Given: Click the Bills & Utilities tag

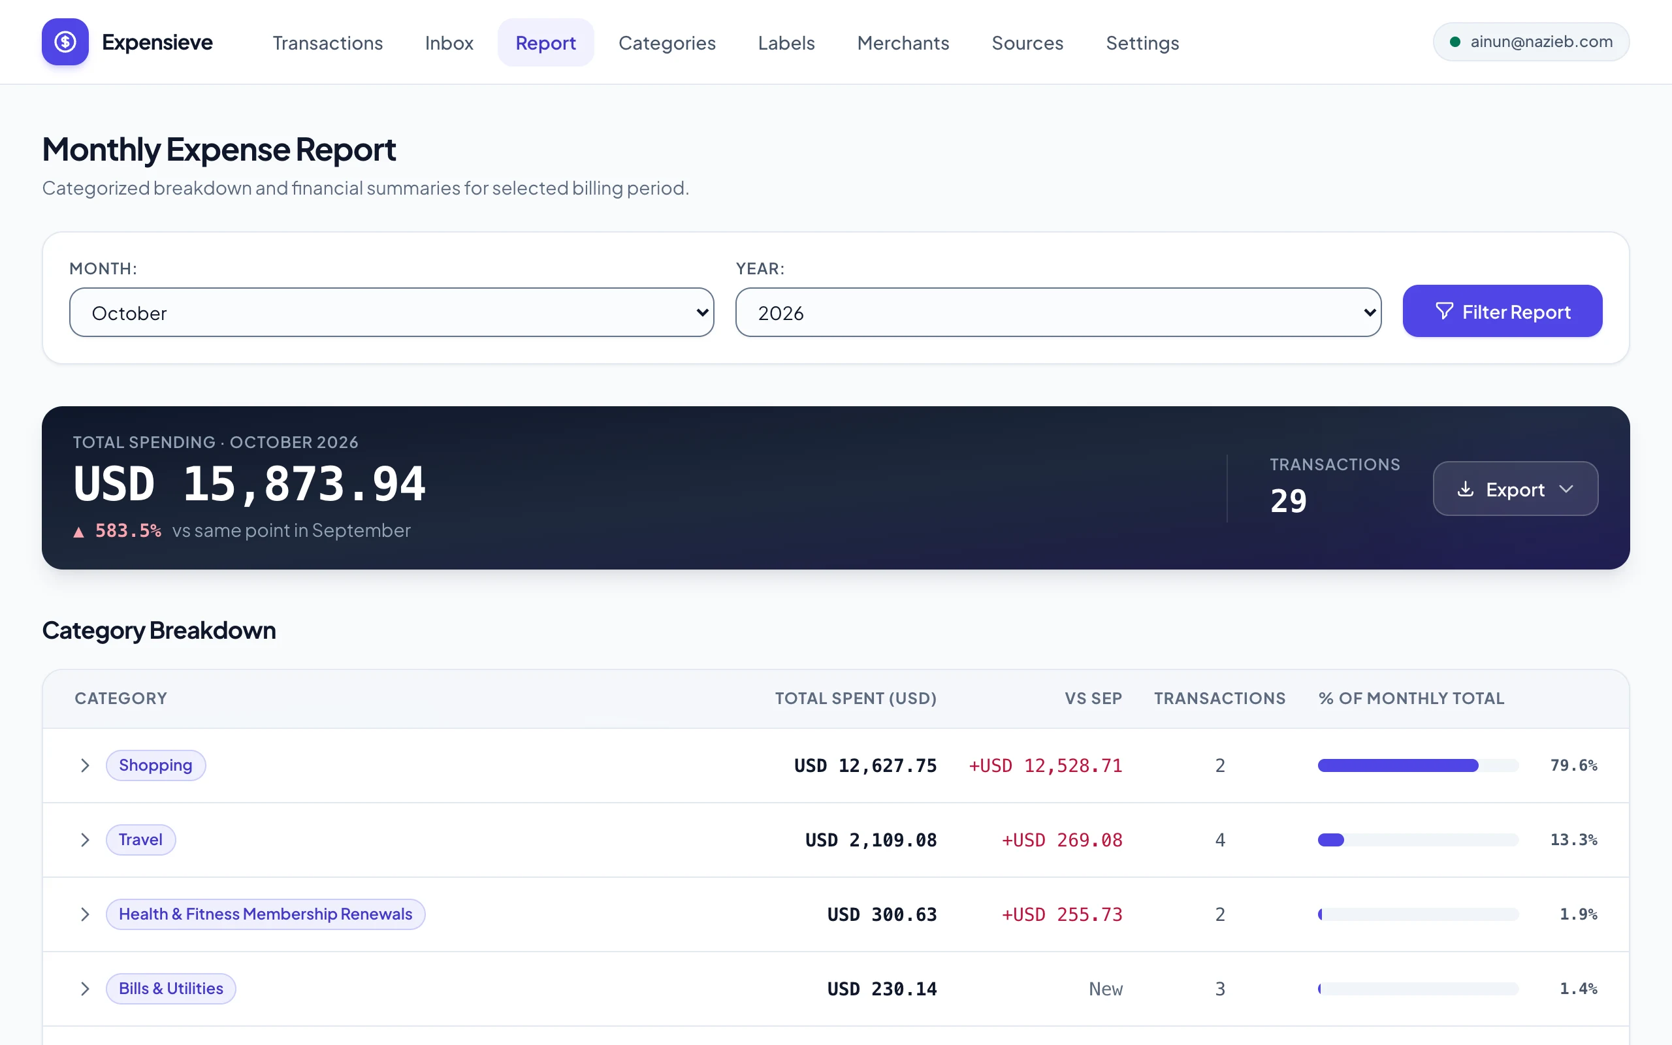Looking at the screenshot, I should (x=170, y=989).
